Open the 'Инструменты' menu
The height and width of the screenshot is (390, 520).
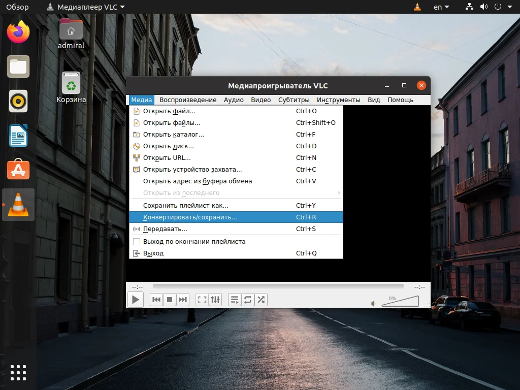pyautogui.click(x=338, y=100)
